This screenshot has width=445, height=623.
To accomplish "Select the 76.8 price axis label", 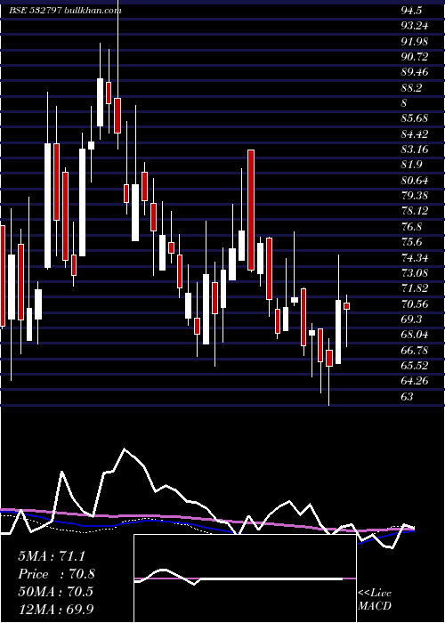I will click(x=411, y=226).
